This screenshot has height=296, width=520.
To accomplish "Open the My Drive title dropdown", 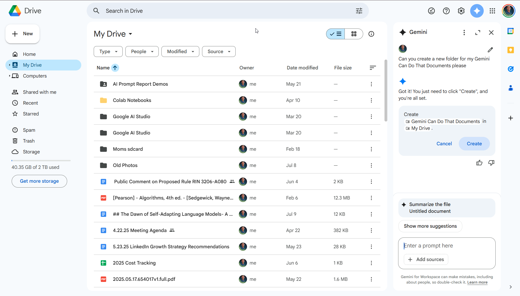I will [113, 34].
